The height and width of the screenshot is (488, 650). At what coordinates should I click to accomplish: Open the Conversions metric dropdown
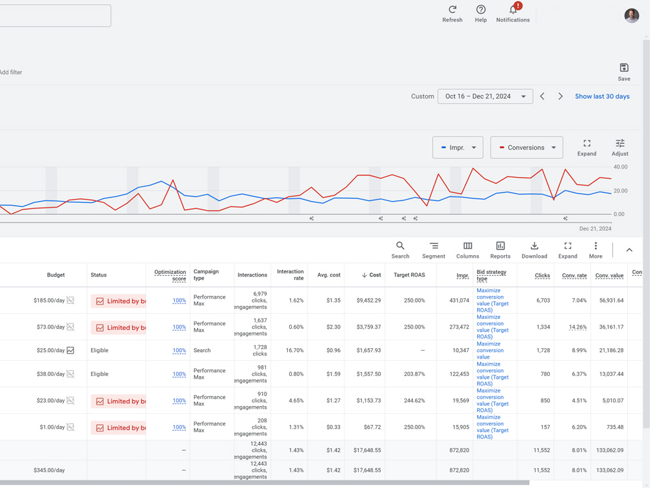coord(526,147)
